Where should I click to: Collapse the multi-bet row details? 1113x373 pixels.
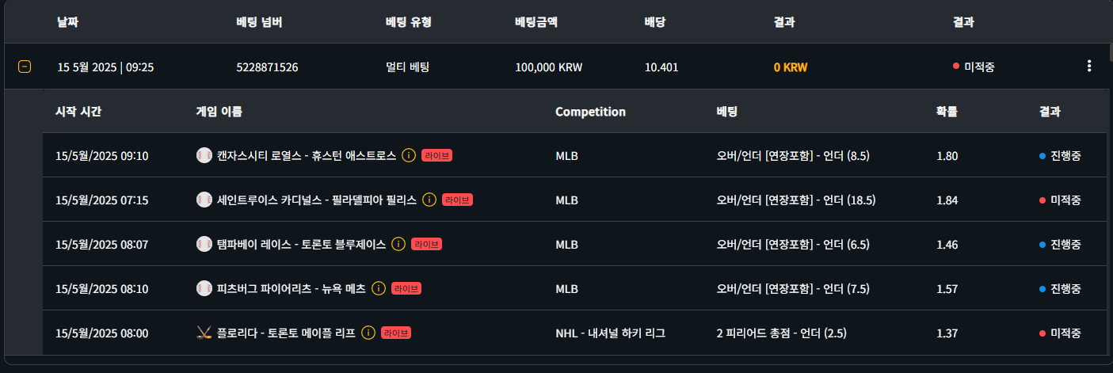[x=25, y=67]
